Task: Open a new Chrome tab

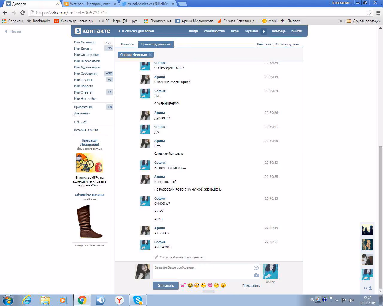Action: click(x=182, y=4)
